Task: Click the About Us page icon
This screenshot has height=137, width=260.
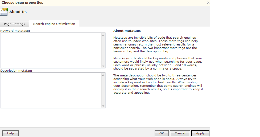Action: click(x=4, y=12)
